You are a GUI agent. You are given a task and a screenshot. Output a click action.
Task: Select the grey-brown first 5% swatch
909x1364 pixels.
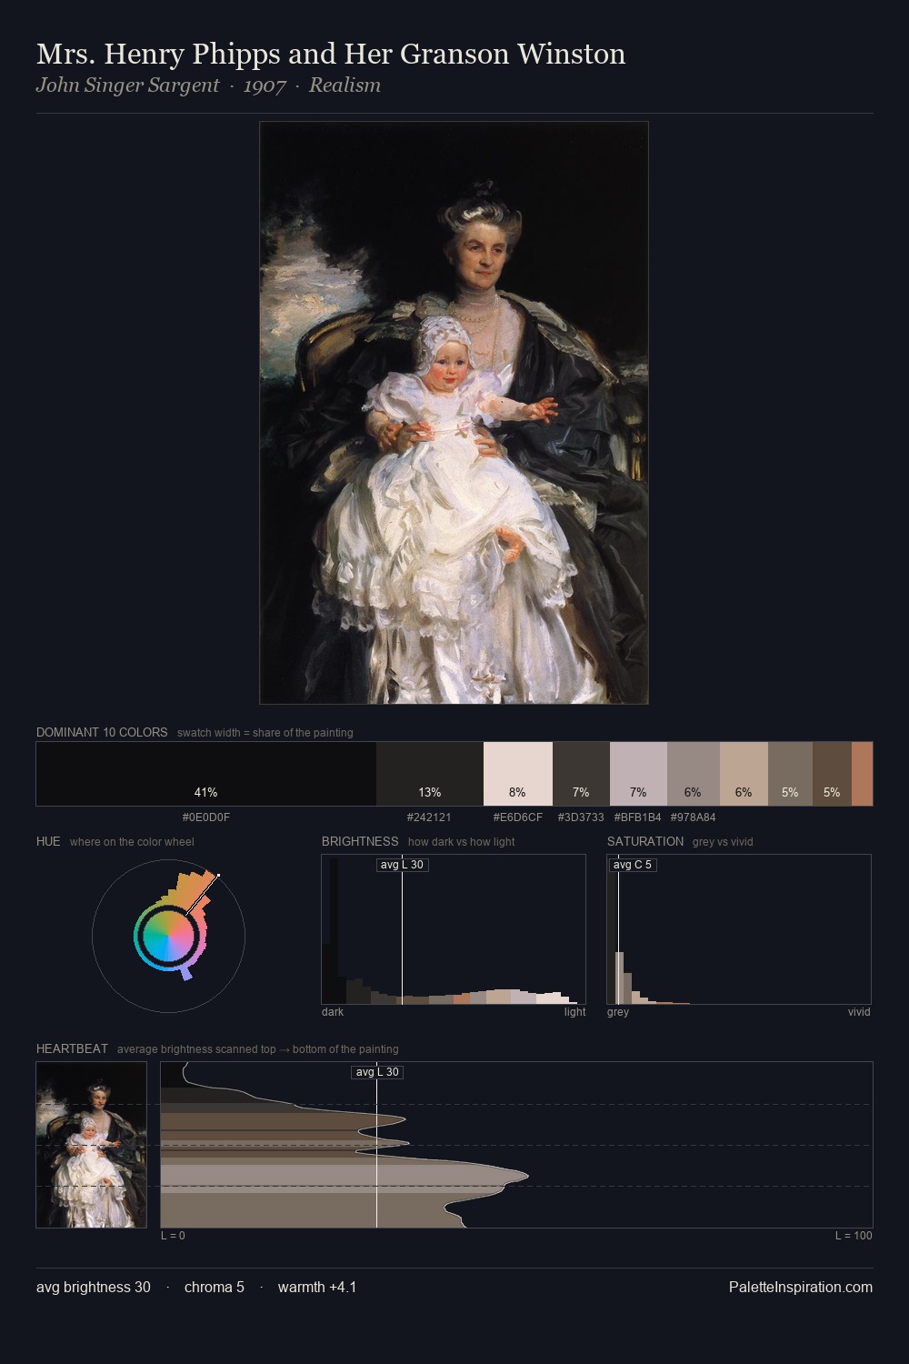(x=790, y=774)
